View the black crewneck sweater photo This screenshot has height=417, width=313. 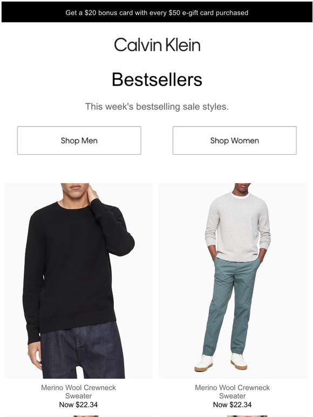[x=79, y=281]
